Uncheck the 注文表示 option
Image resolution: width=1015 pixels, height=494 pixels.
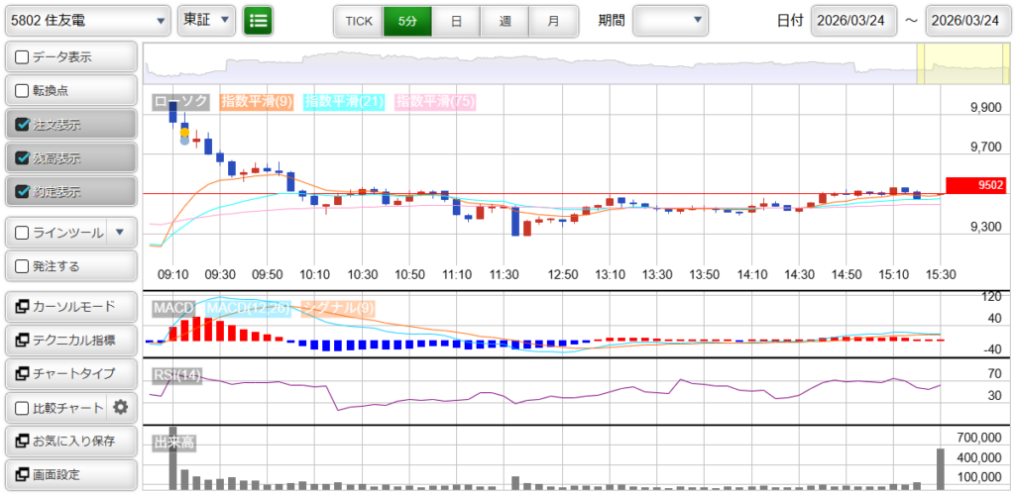click(22, 125)
